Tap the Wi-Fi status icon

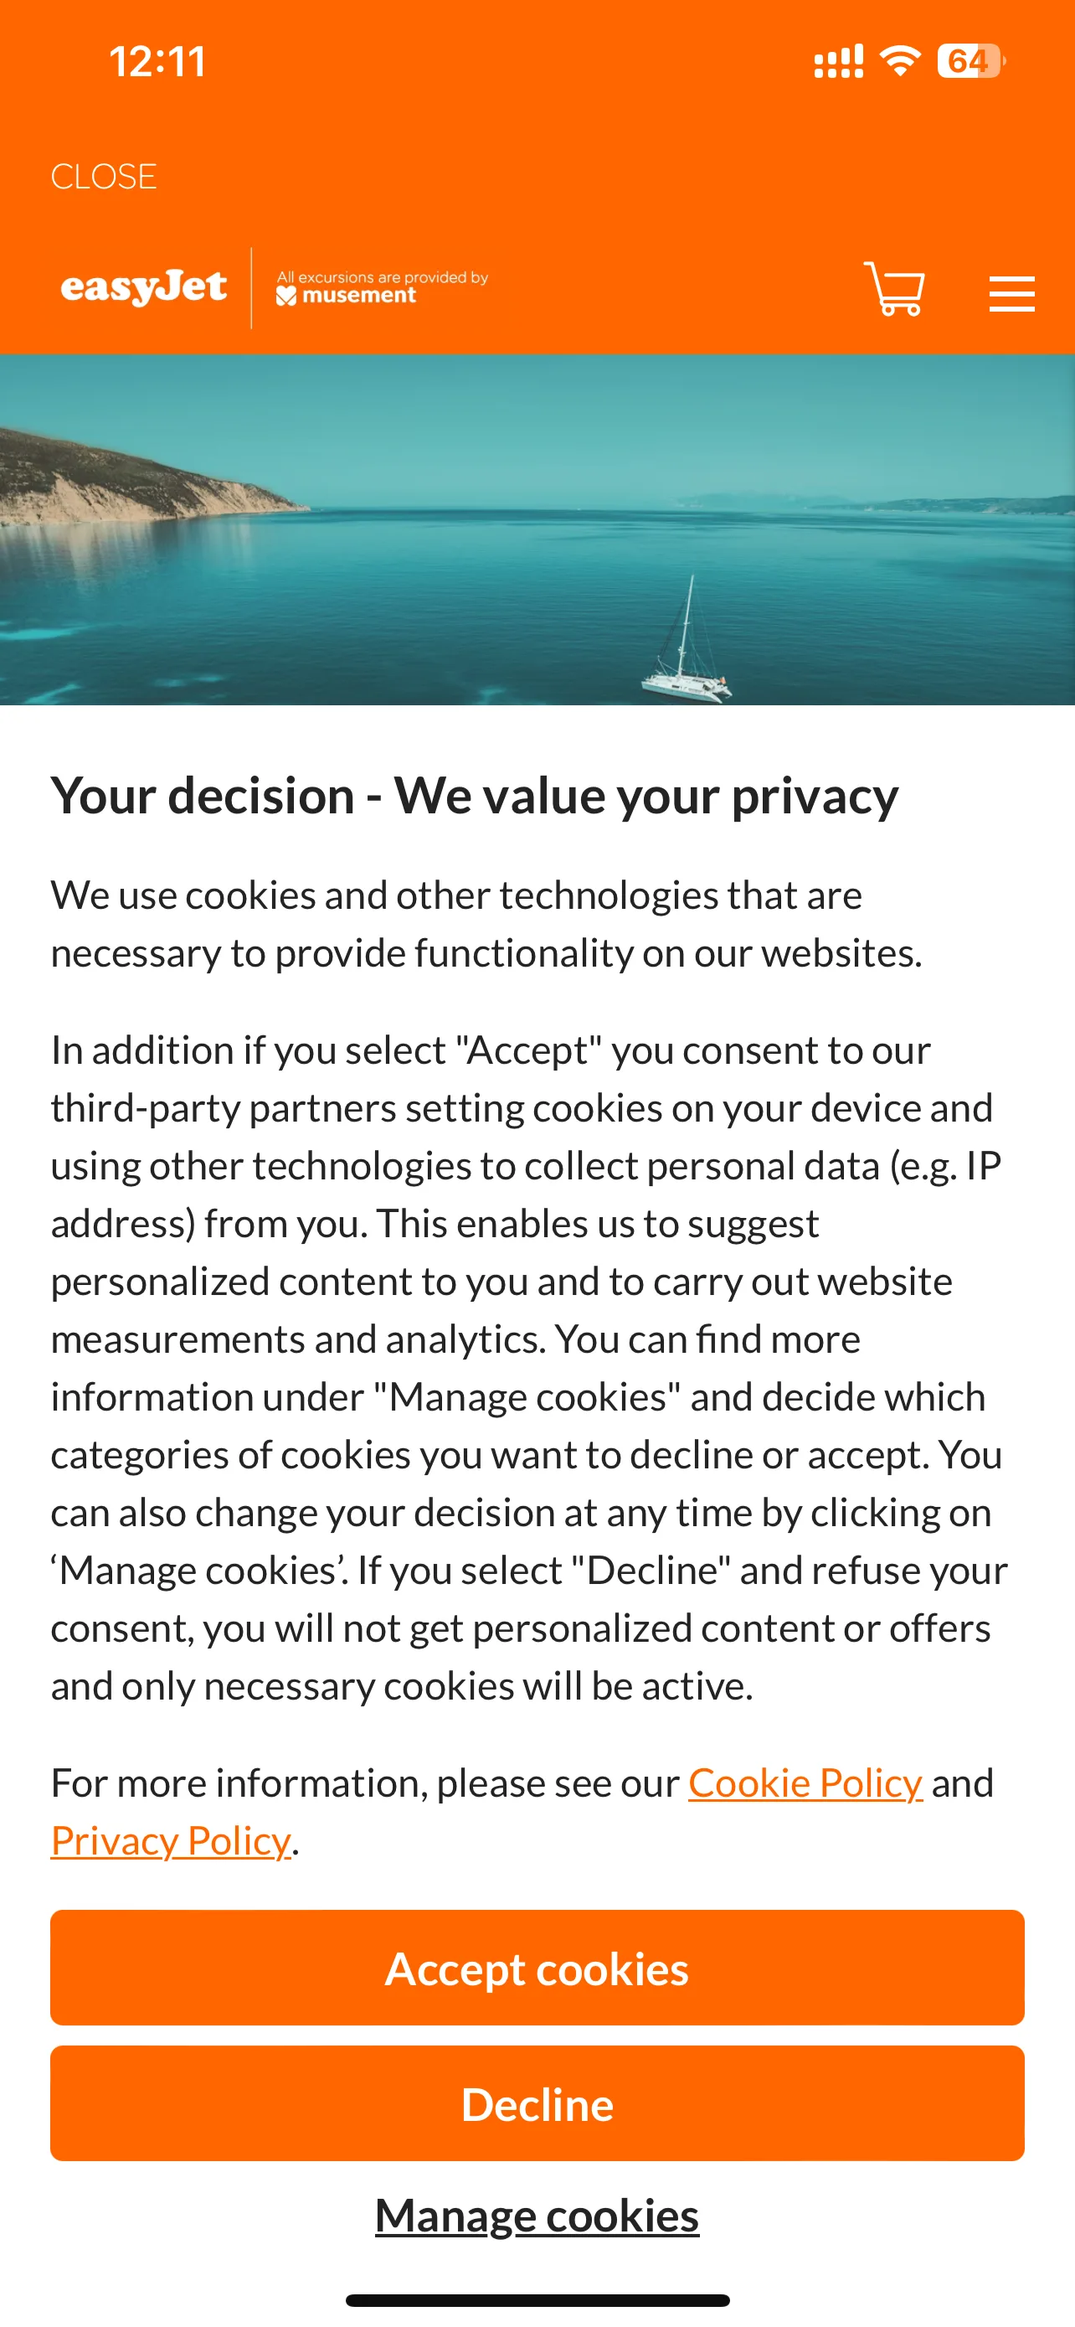[899, 60]
